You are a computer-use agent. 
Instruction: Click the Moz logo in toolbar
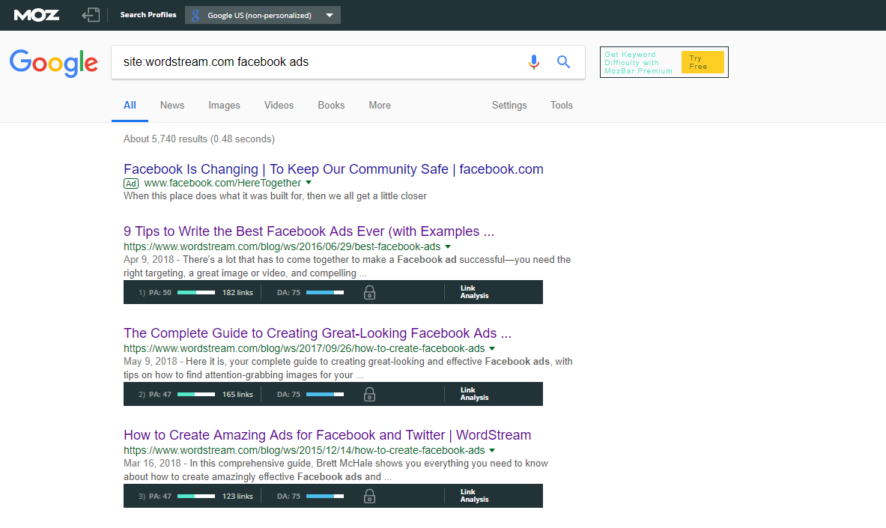point(36,15)
